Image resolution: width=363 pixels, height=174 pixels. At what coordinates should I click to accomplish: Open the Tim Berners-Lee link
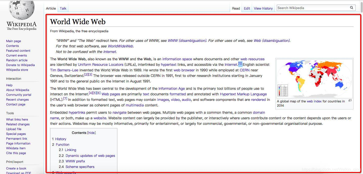tap(64, 70)
